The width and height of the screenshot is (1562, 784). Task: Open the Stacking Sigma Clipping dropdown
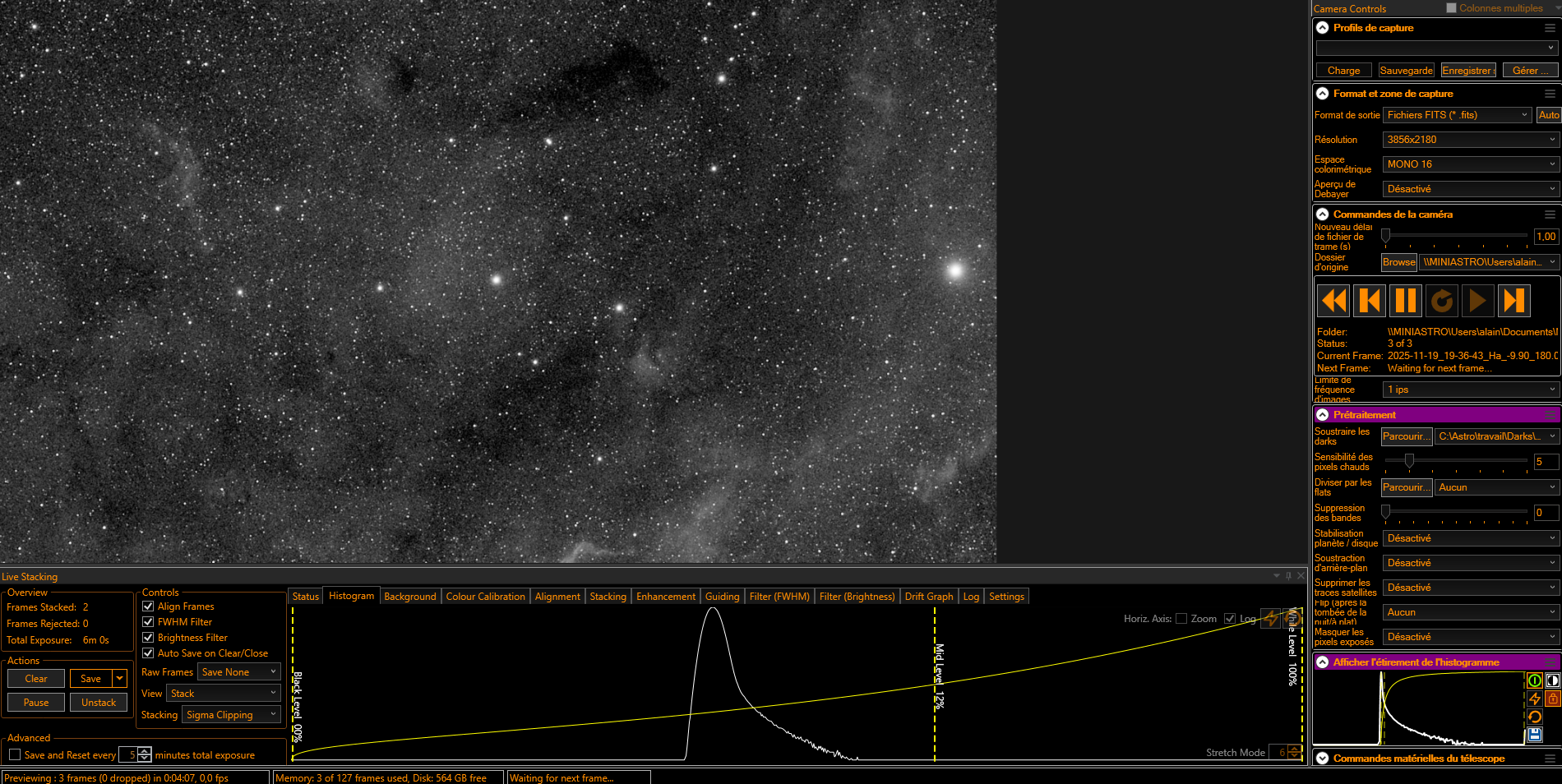point(231,715)
